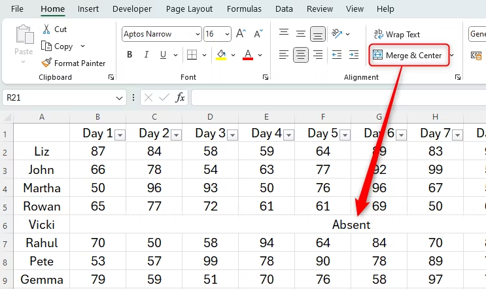This screenshot has width=486, height=289.
Task: Select Bottom Align icon
Action: [318, 34]
